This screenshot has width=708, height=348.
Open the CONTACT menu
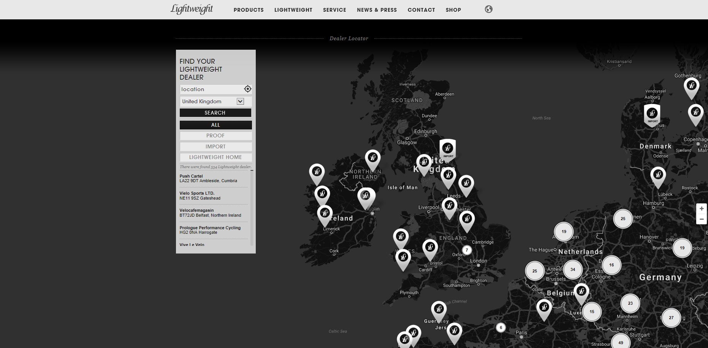click(421, 10)
